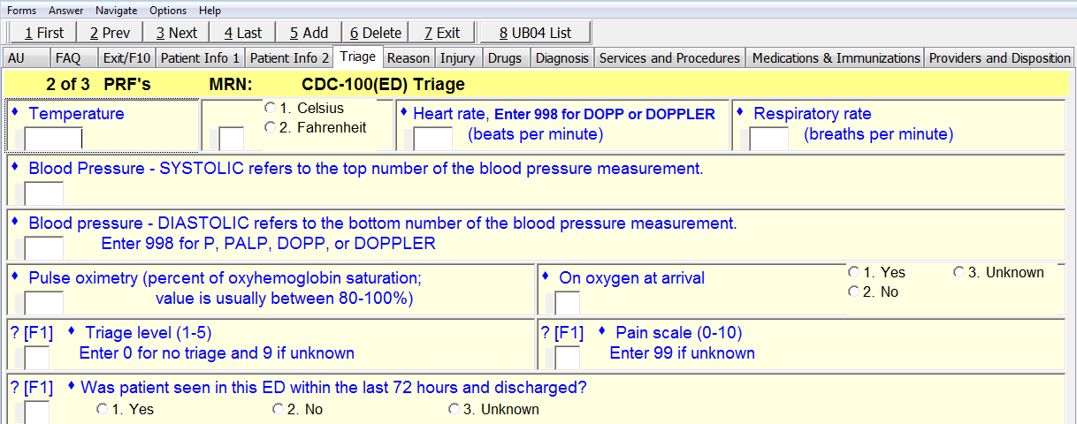Open the Forms menu
1077x424 pixels.
coord(22,11)
